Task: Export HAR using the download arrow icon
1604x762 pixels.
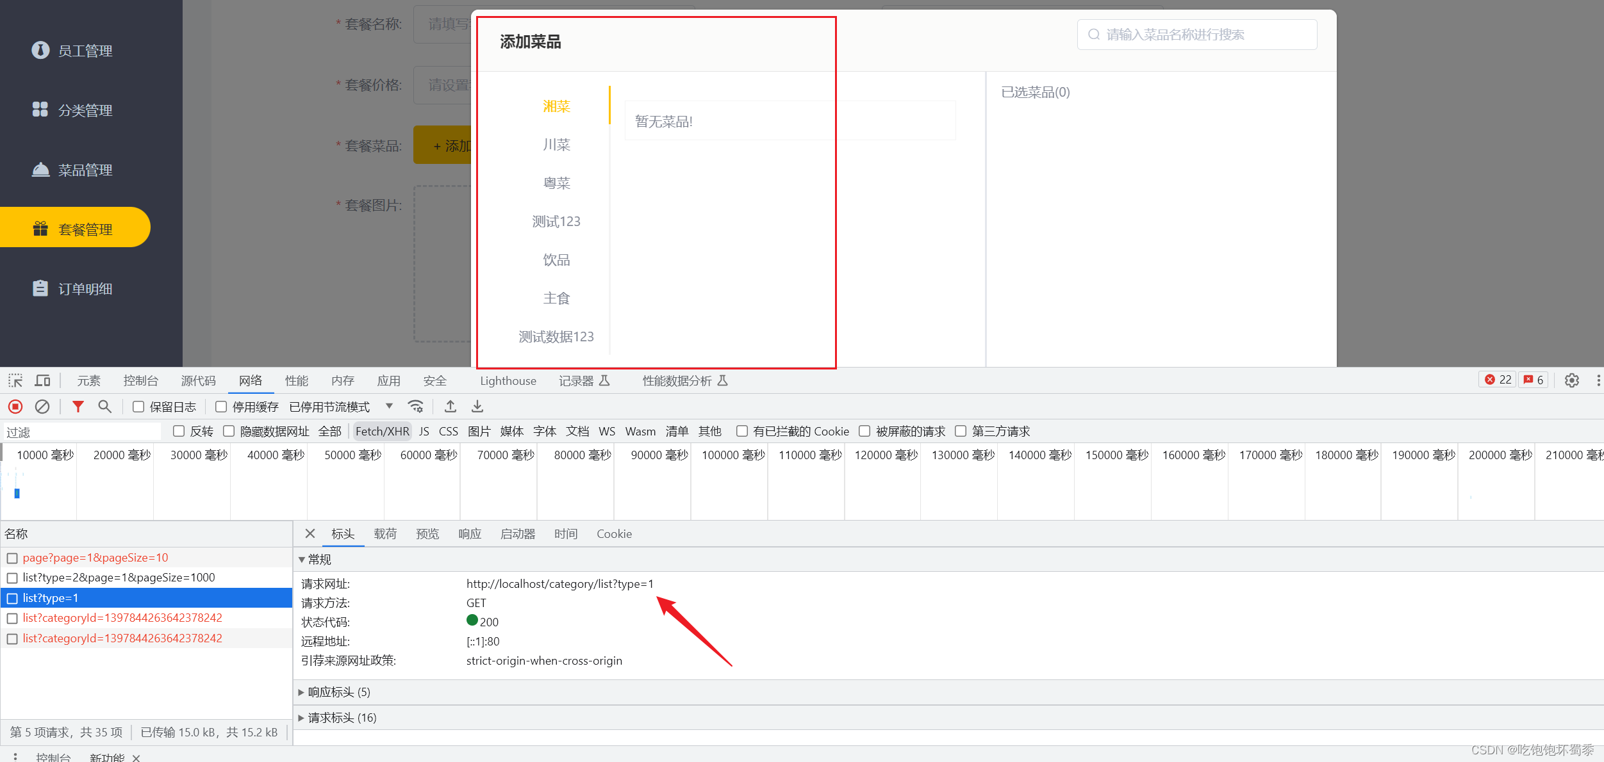Action: tap(476, 406)
